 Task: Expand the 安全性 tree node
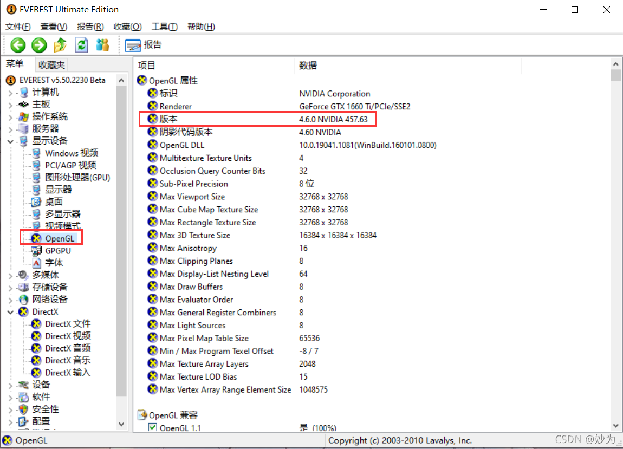tap(10, 409)
